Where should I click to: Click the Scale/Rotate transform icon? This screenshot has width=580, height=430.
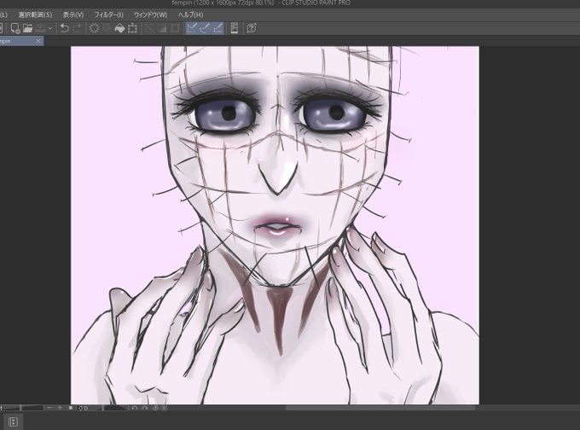[132, 28]
